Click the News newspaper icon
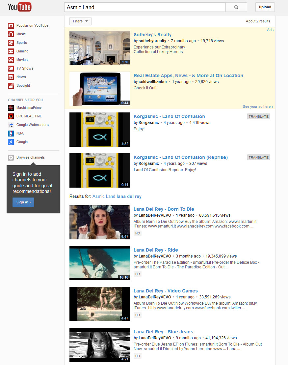 (x=11, y=77)
